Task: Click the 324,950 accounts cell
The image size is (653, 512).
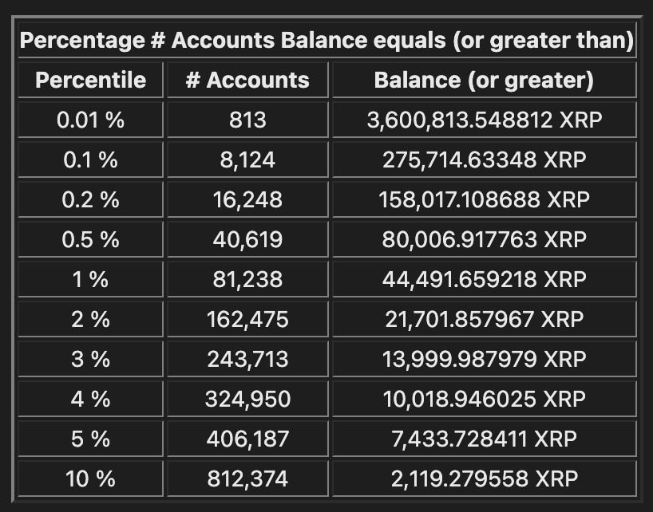Action: (x=247, y=399)
